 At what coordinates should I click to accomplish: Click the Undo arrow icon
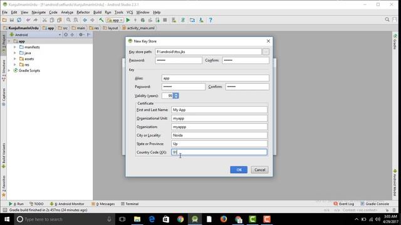28,20
